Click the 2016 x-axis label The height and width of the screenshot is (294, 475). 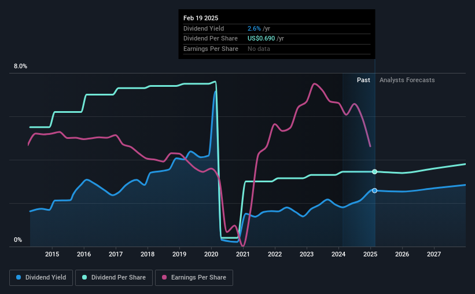[x=84, y=254]
